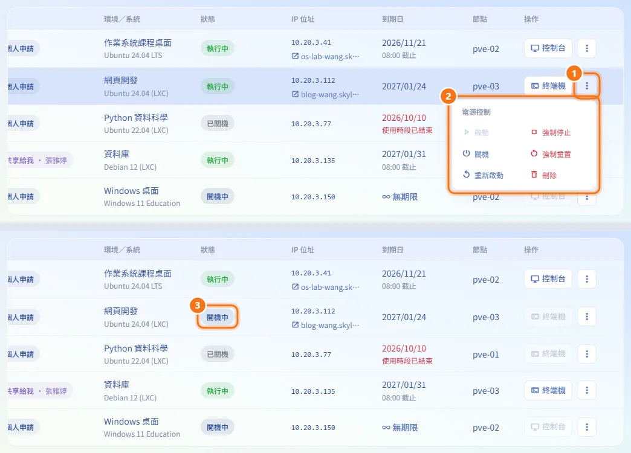Open three-dot menu for Windows 桌面 bottom table

click(587, 427)
